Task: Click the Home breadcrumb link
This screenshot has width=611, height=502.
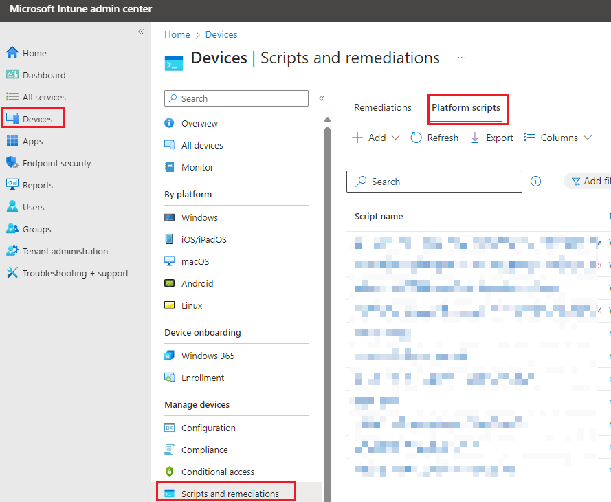Action: point(177,34)
